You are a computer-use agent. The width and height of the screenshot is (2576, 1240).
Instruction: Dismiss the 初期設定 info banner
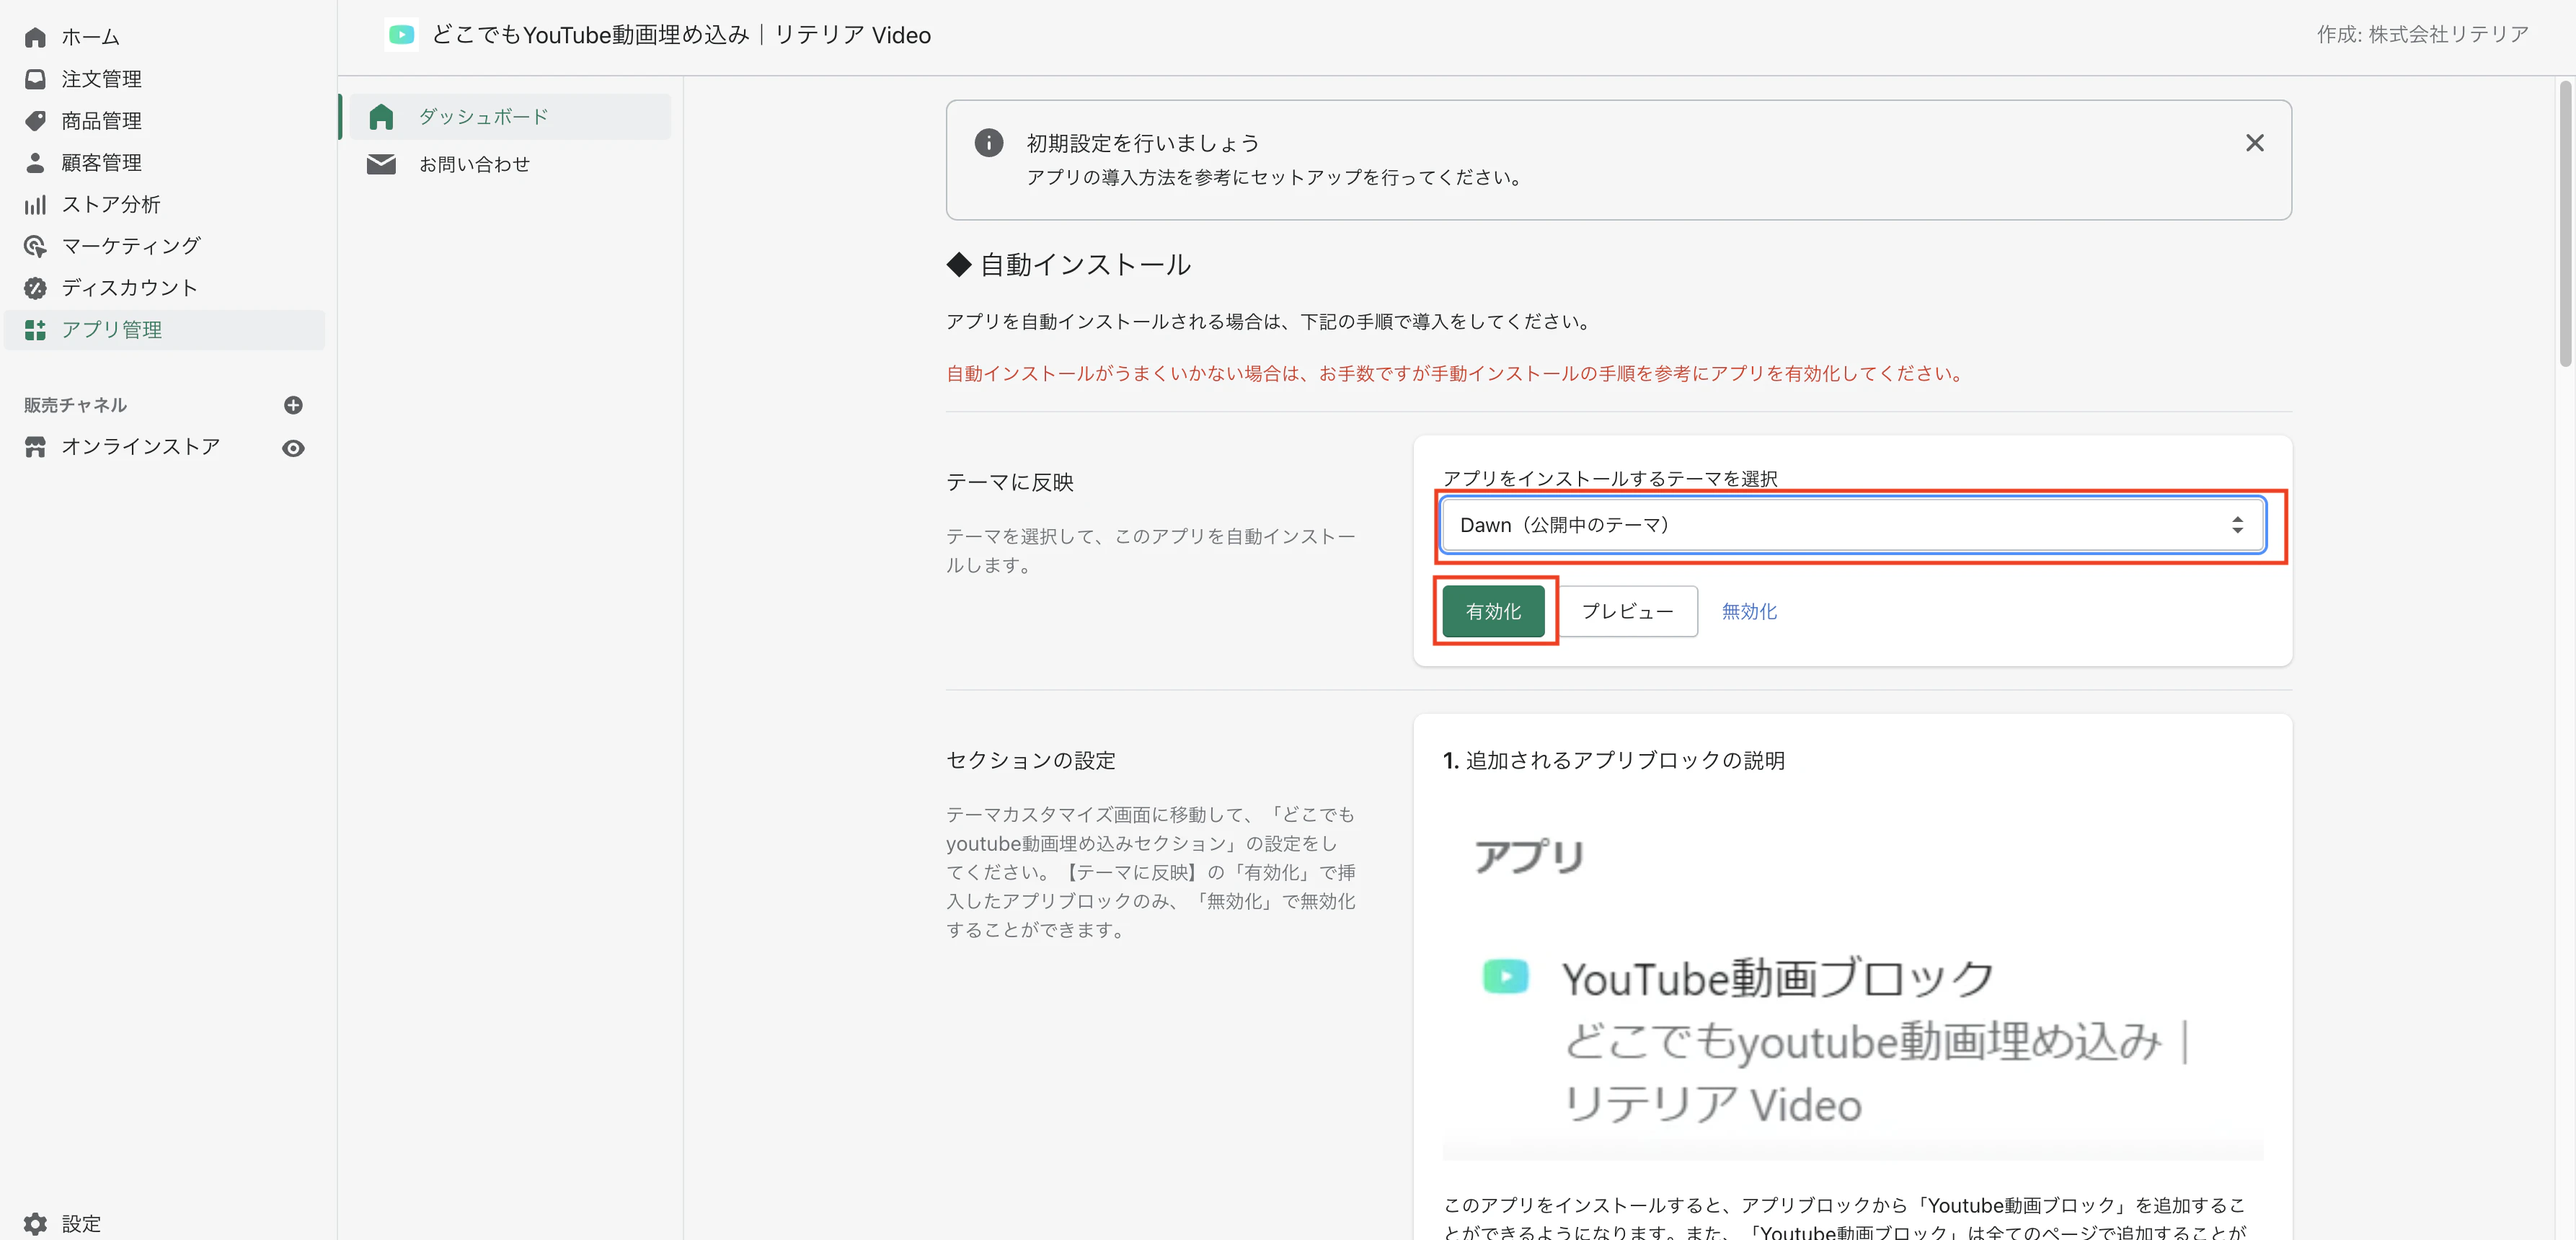click(x=2255, y=142)
